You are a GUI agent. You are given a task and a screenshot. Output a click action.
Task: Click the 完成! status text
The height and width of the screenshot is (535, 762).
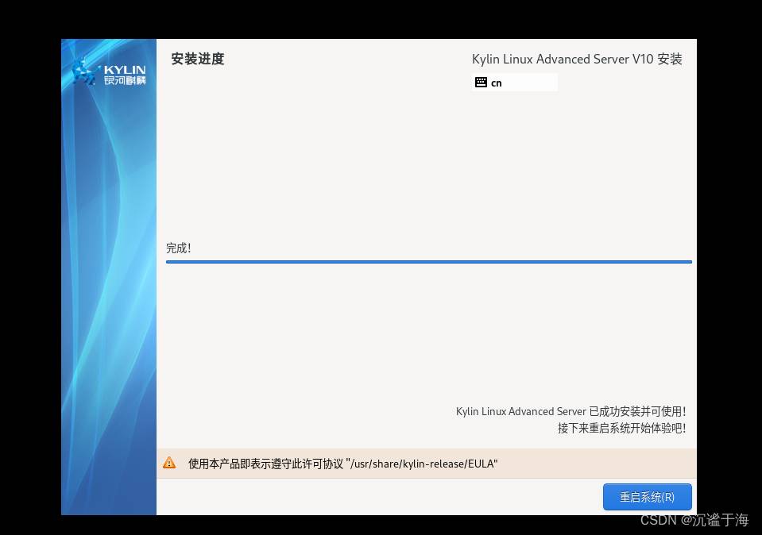[x=179, y=248]
